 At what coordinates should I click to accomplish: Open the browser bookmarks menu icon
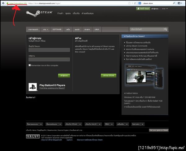tap(180, 3)
